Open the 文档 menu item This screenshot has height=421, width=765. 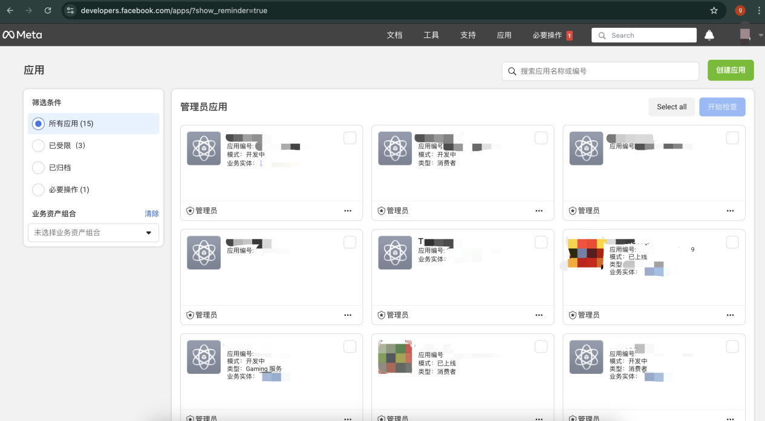pos(394,35)
